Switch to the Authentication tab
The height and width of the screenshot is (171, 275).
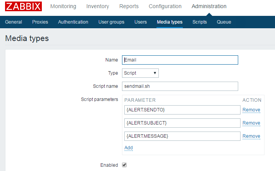pos(73,22)
